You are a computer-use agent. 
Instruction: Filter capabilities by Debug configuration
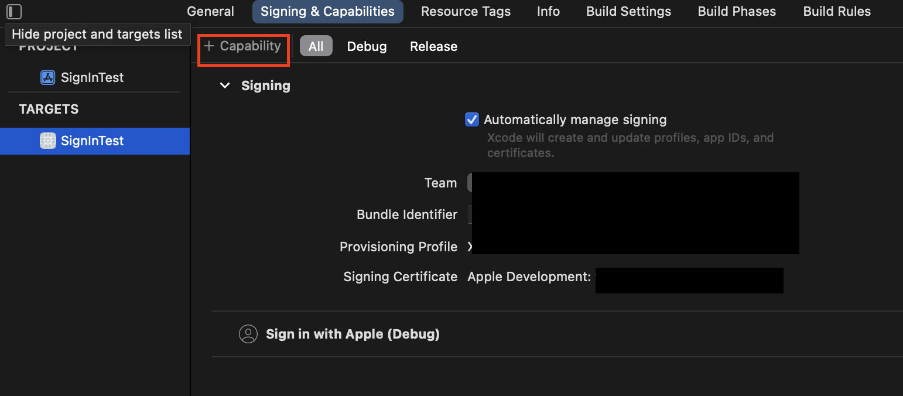[367, 46]
